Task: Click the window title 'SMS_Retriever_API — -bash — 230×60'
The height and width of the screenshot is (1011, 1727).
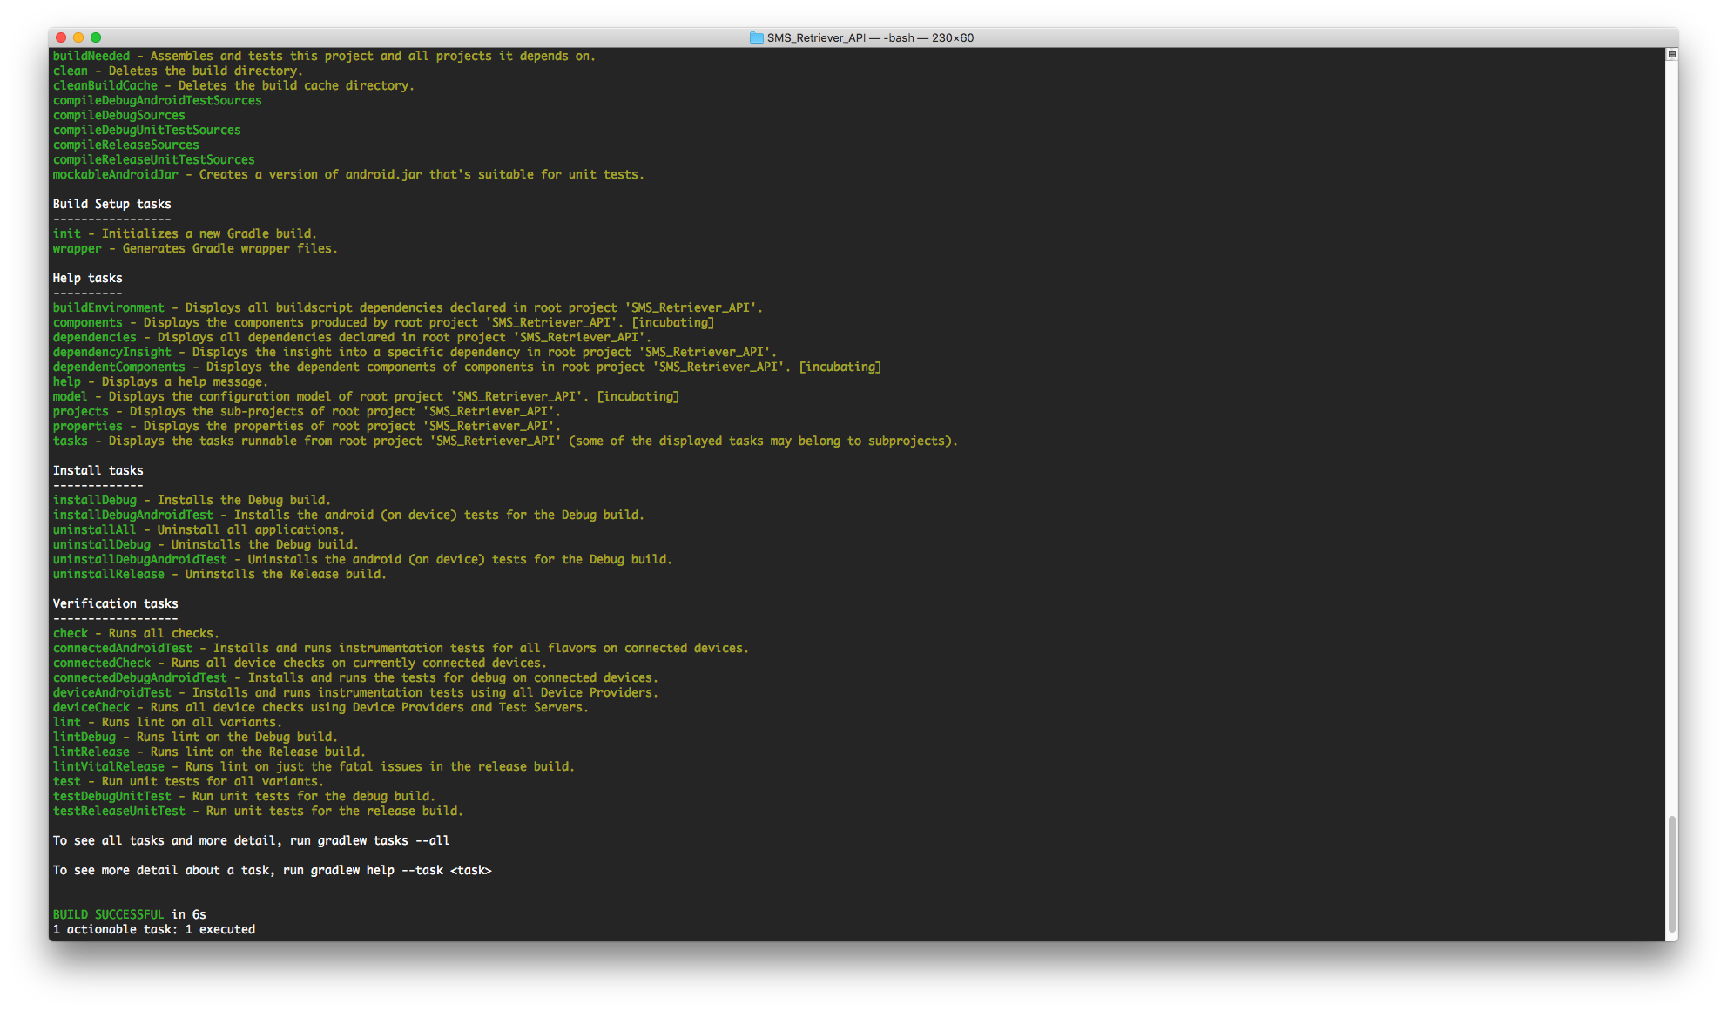Action: [x=870, y=37]
